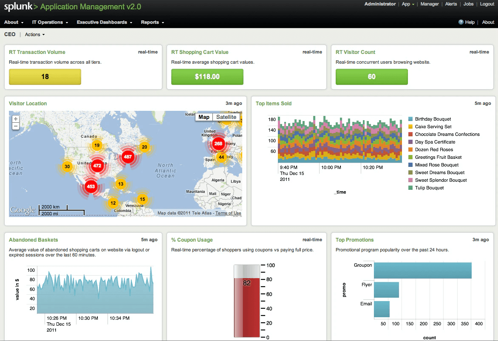Click the Help question mark icon
Screen dimensions: 498x341
461,23
